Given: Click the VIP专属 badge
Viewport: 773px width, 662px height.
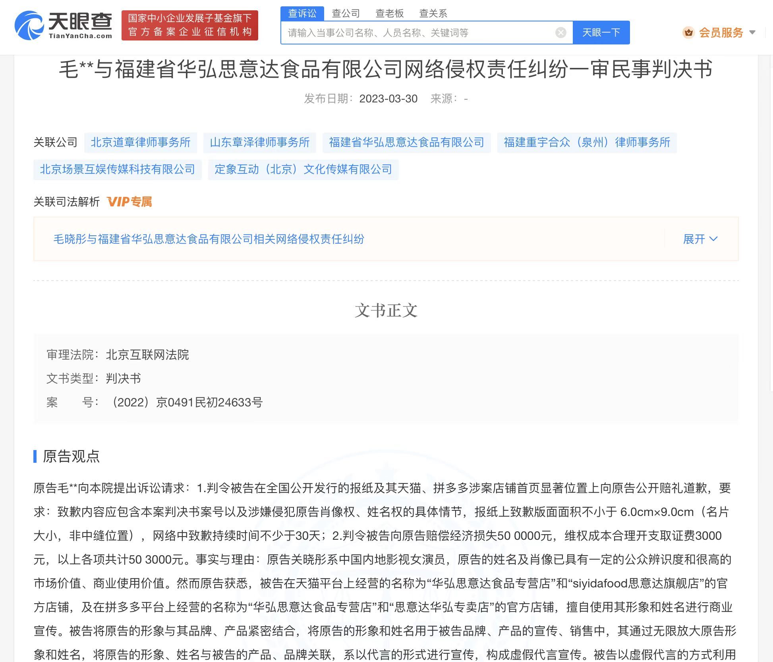Looking at the screenshot, I should [129, 202].
